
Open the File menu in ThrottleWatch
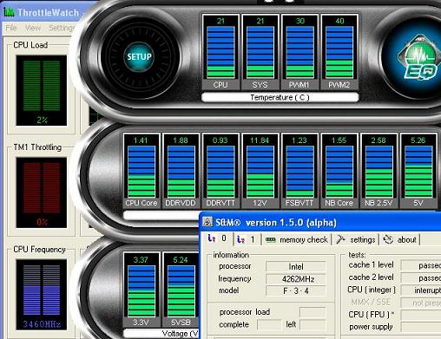coord(11,28)
